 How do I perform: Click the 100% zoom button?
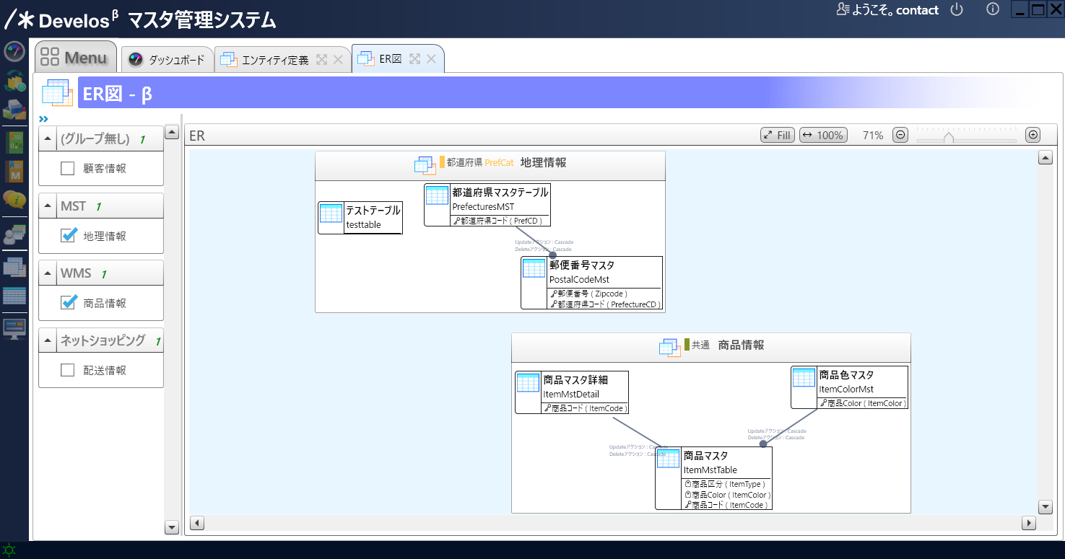click(823, 135)
